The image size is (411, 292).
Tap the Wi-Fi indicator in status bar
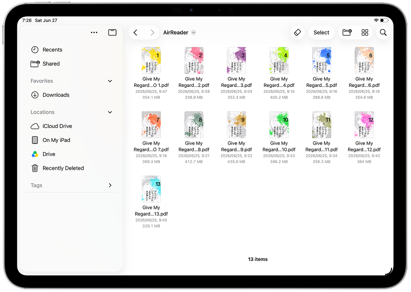pos(376,20)
